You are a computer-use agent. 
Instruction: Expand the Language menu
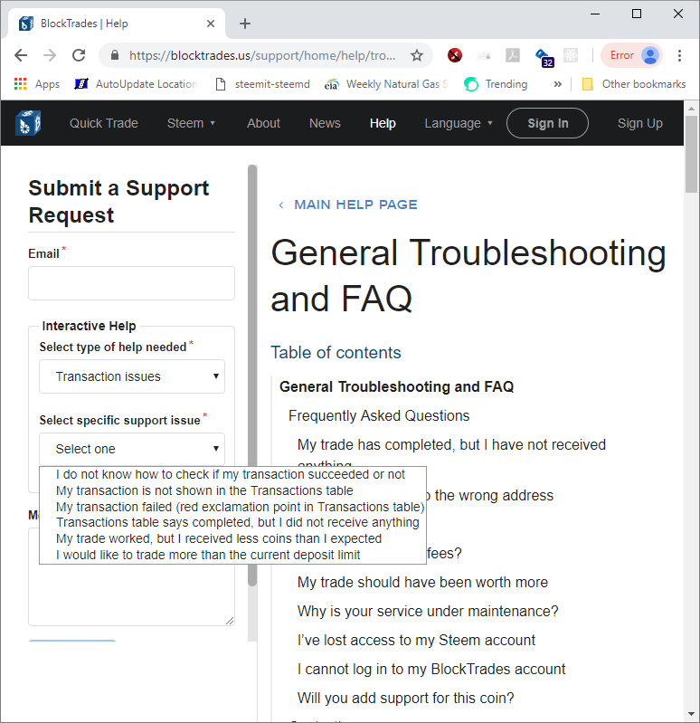pos(459,123)
